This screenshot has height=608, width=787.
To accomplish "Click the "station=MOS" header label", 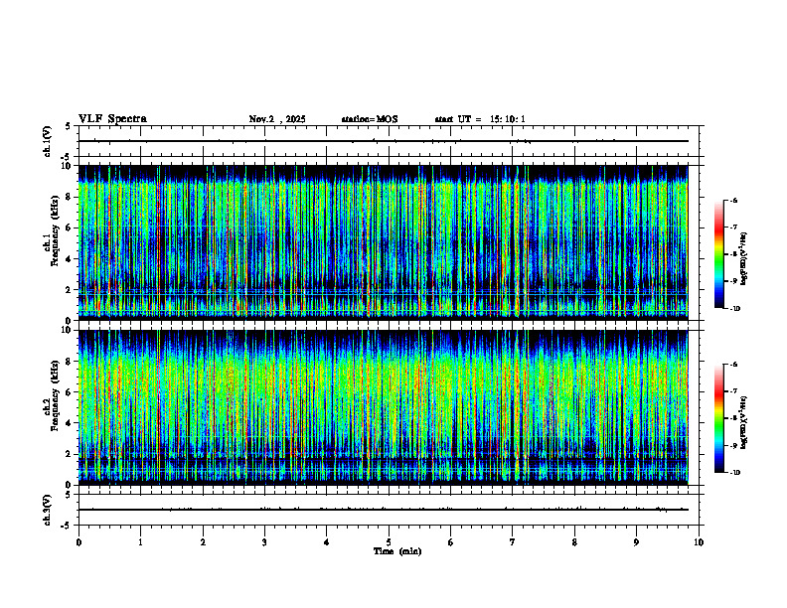I will [370, 119].
